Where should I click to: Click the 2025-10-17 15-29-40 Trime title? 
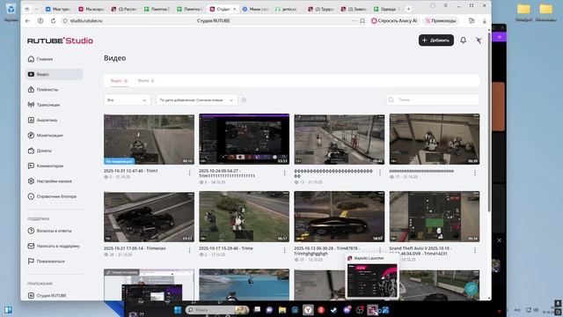click(x=226, y=248)
